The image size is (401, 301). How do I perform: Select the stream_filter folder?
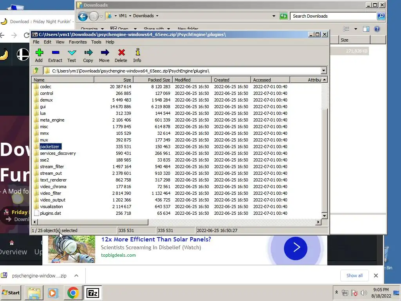tap(52, 166)
